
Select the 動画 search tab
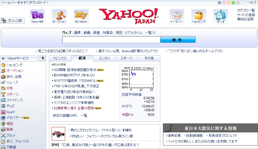point(87,33)
